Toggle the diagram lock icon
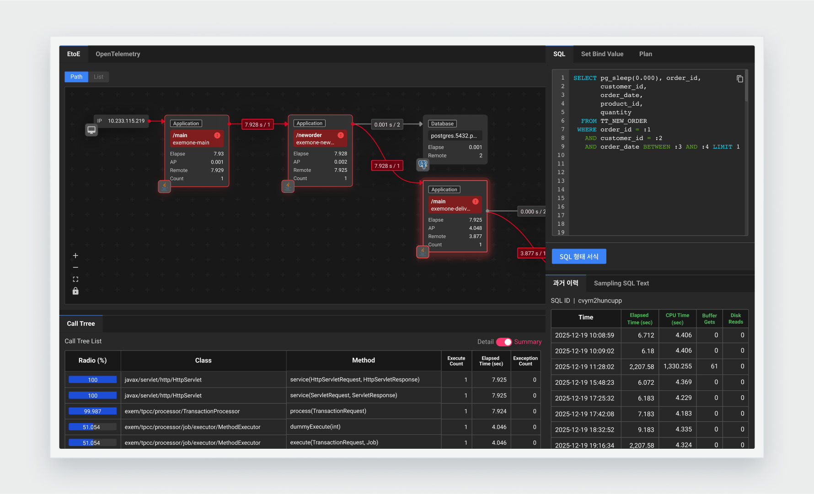 coord(75,291)
